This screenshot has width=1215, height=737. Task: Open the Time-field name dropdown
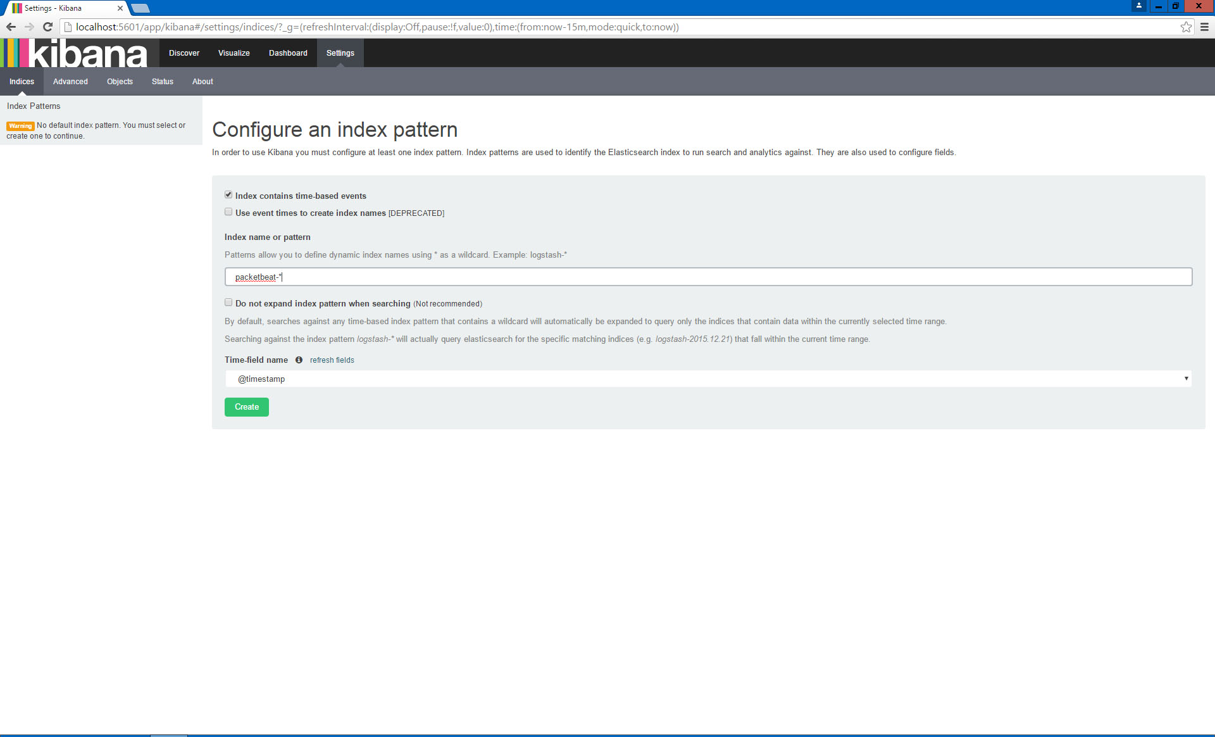pos(708,379)
